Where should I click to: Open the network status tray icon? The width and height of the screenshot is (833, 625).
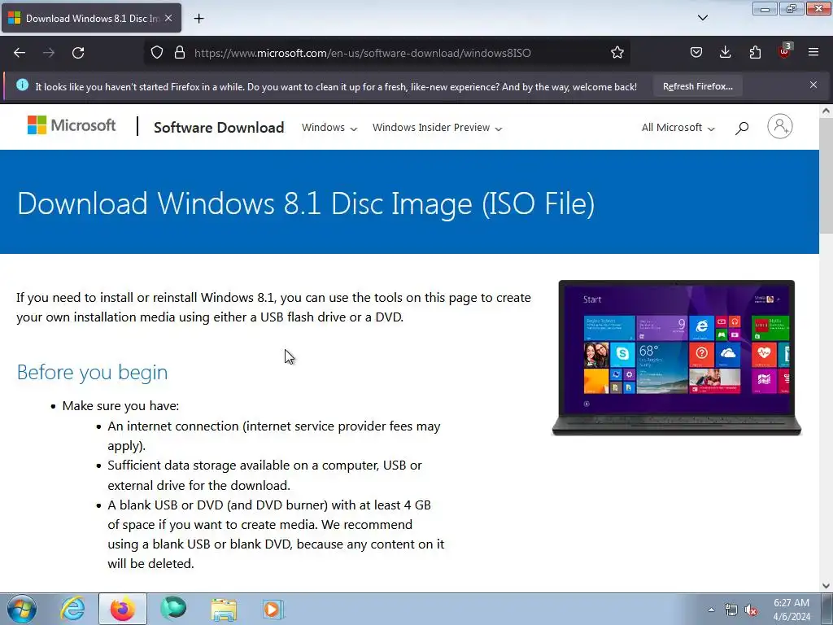click(731, 610)
